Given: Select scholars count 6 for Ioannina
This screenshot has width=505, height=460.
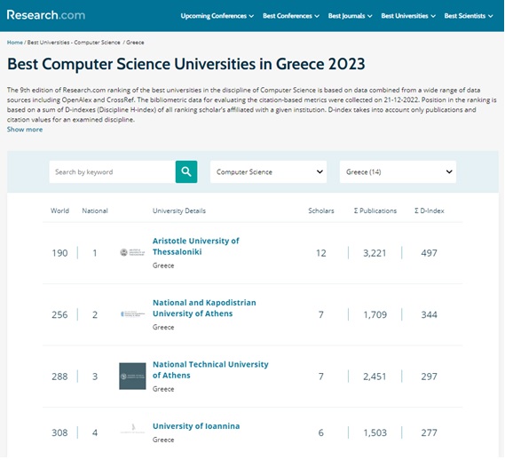Looking at the screenshot, I should click(321, 432).
